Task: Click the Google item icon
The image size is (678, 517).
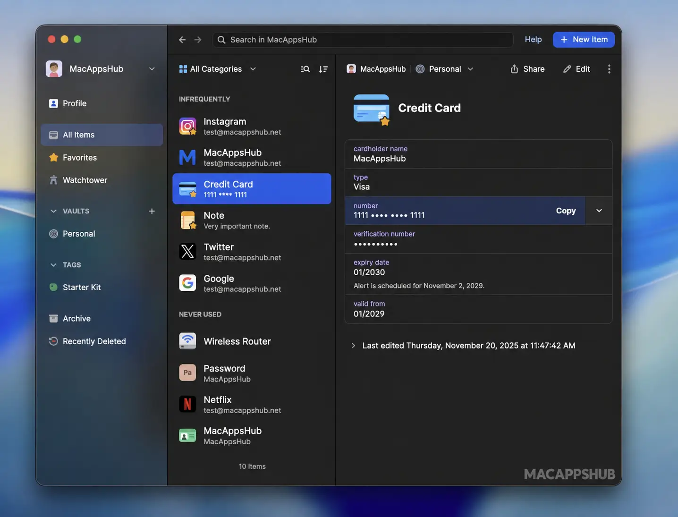Action: click(187, 283)
